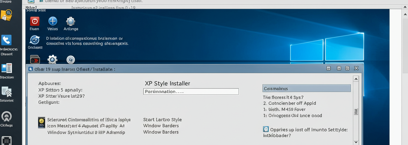Click the 'Window Sytniuntidul' text line
The width and height of the screenshot is (408, 145).
[x=86, y=132]
